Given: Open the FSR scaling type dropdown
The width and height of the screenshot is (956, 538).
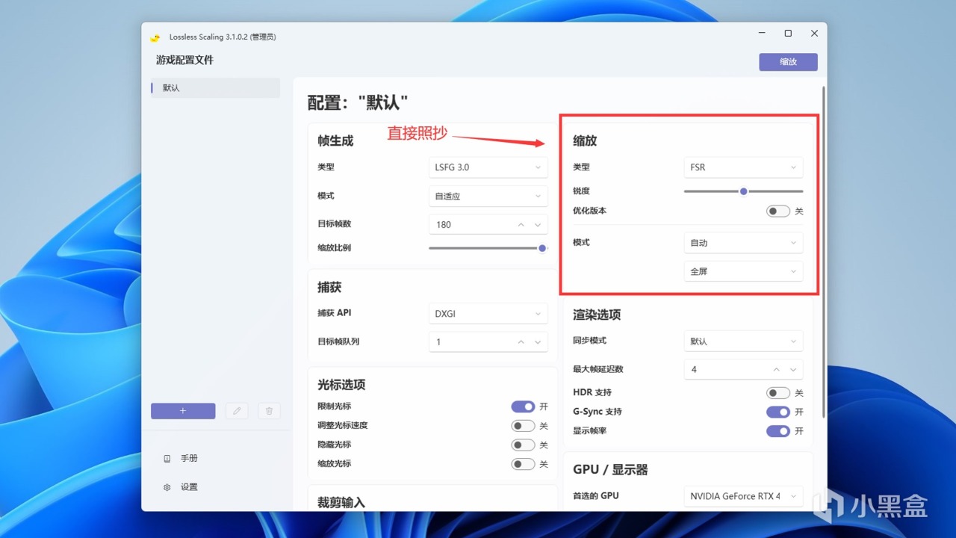Looking at the screenshot, I should (x=744, y=167).
